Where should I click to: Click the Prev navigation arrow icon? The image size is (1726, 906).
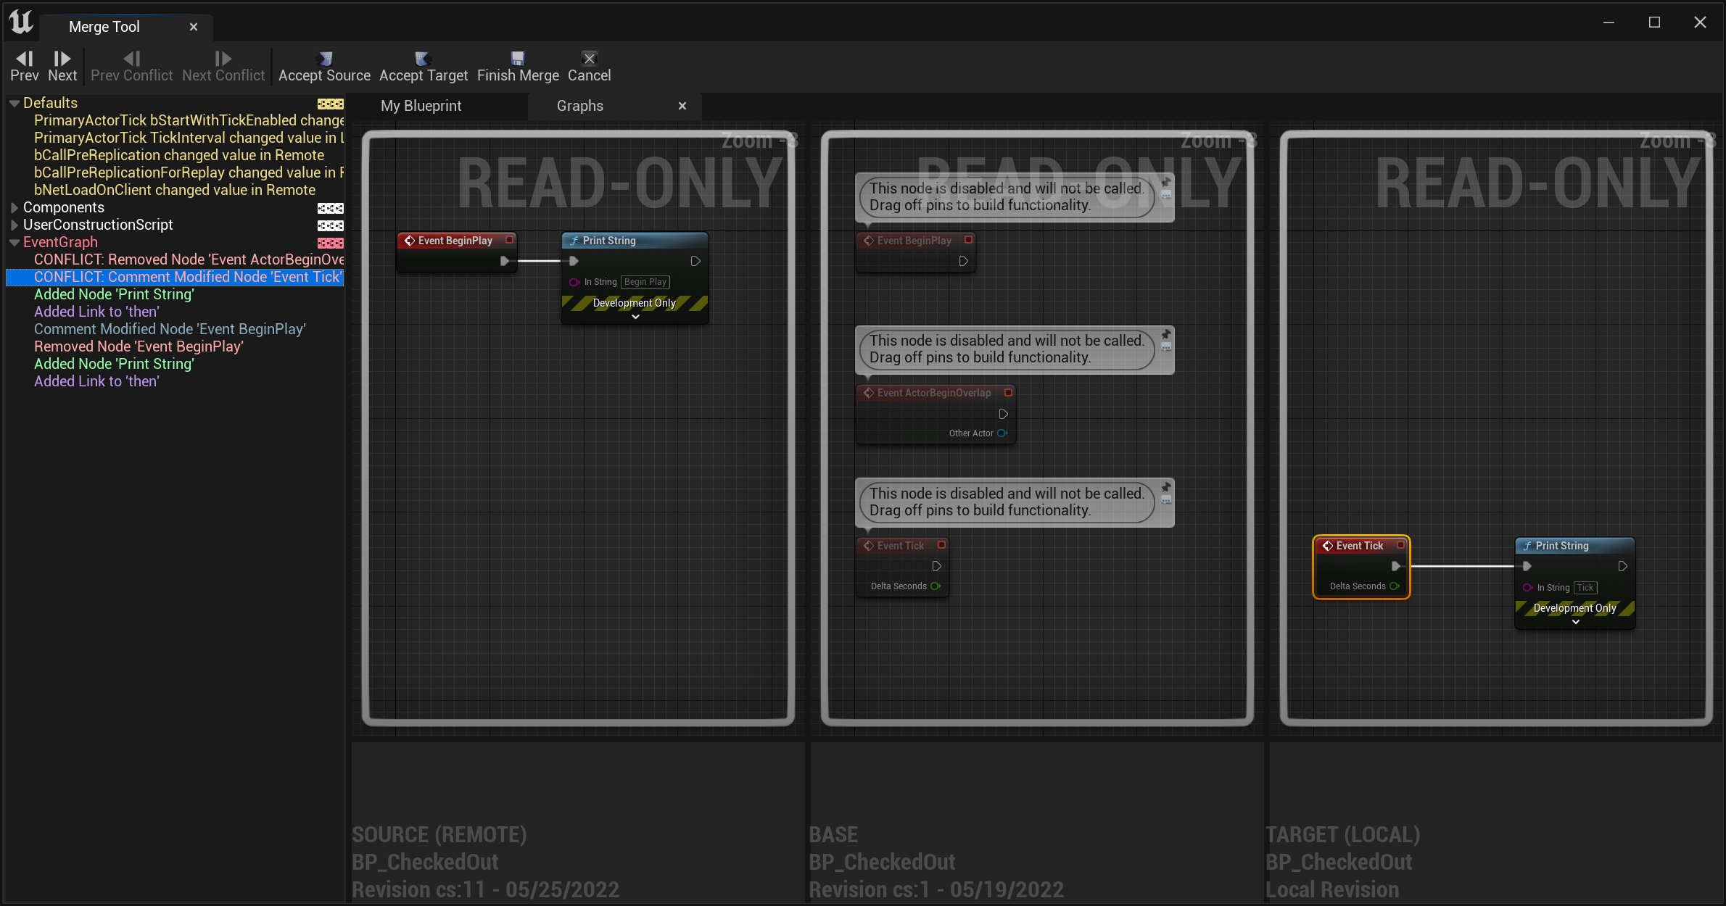click(22, 58)
